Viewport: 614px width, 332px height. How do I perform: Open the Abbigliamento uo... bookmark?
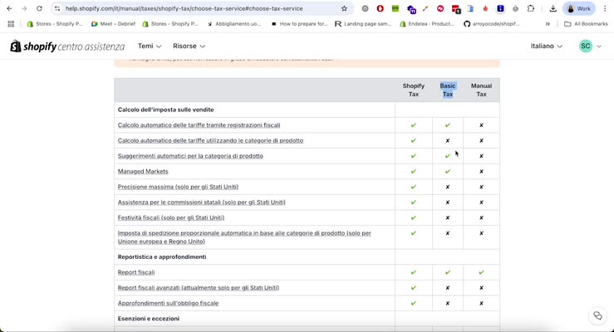[234, 24]
